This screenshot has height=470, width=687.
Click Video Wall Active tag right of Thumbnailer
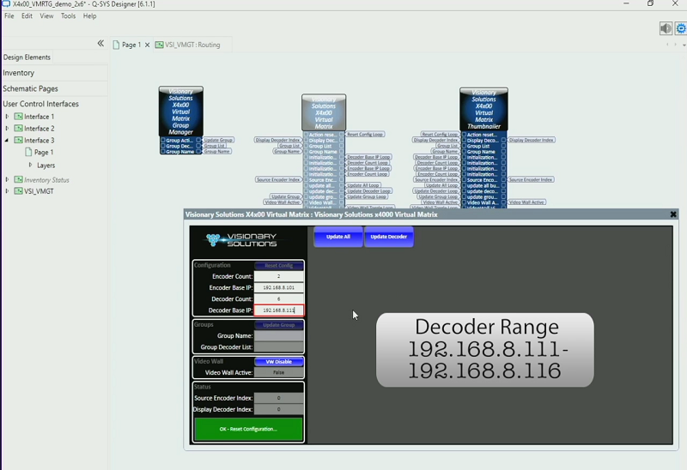(x=526, y=202)
